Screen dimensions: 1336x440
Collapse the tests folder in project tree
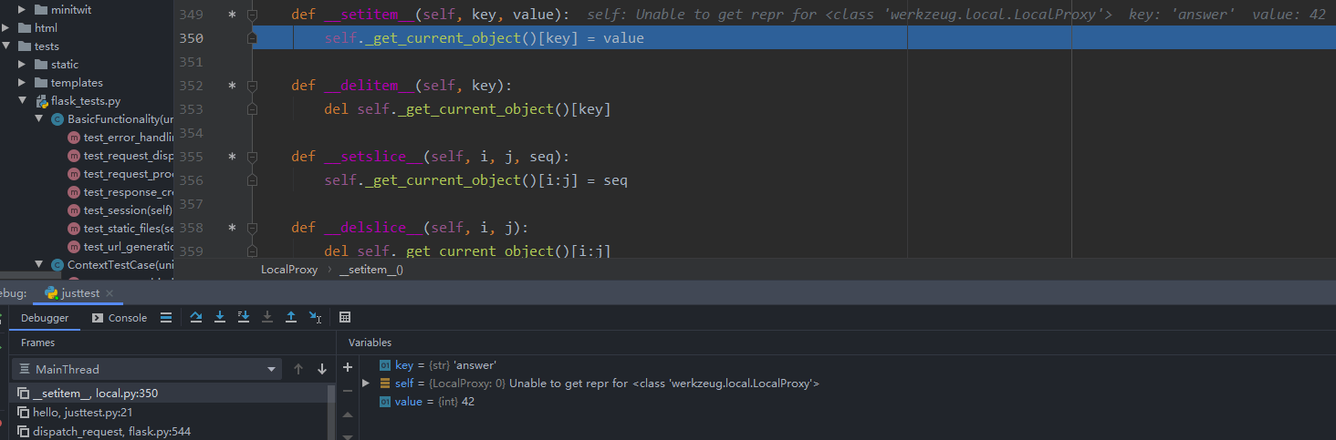click(6, 46)
